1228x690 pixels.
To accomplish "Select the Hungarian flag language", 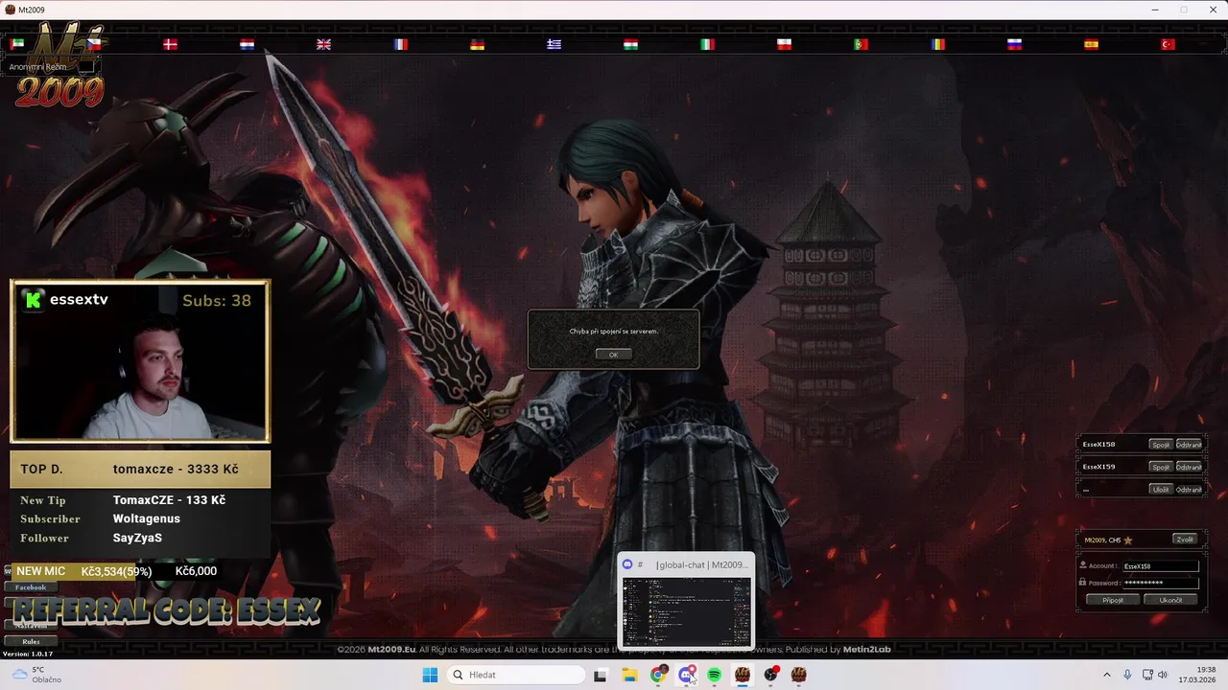I will point(631,44).
